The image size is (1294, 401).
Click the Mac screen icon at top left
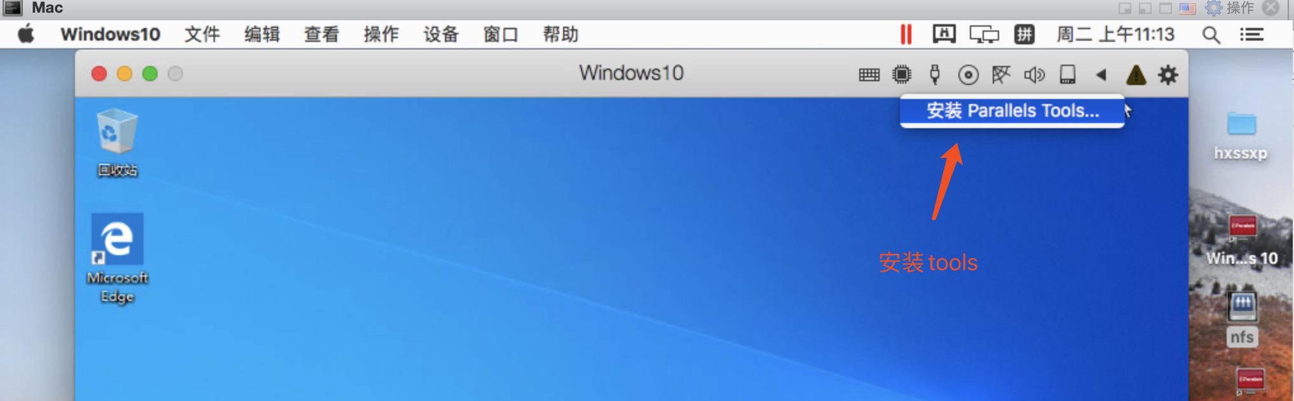coord(13,8)
